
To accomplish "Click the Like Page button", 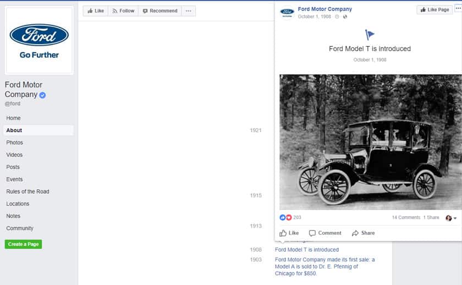I will 435,10.
